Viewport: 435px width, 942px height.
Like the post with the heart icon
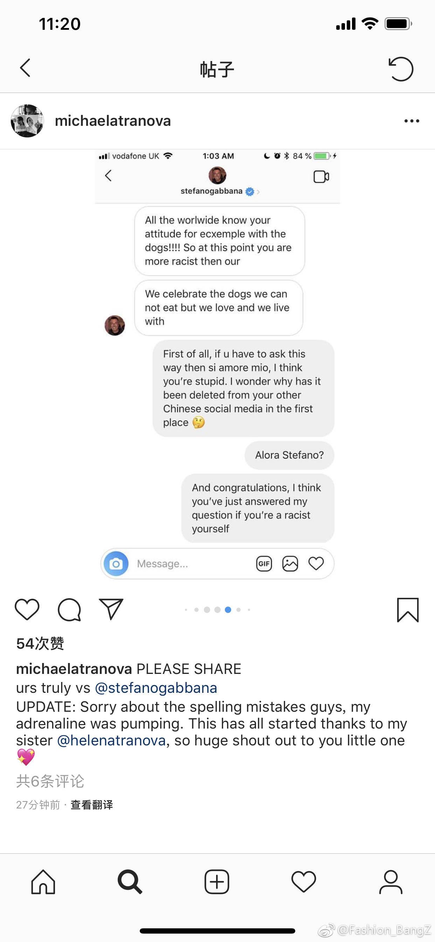tap(27, 609)
